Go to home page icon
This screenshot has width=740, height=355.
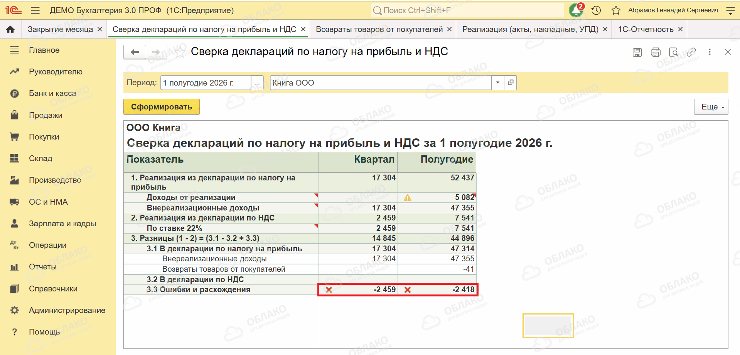tap(10, 29)
